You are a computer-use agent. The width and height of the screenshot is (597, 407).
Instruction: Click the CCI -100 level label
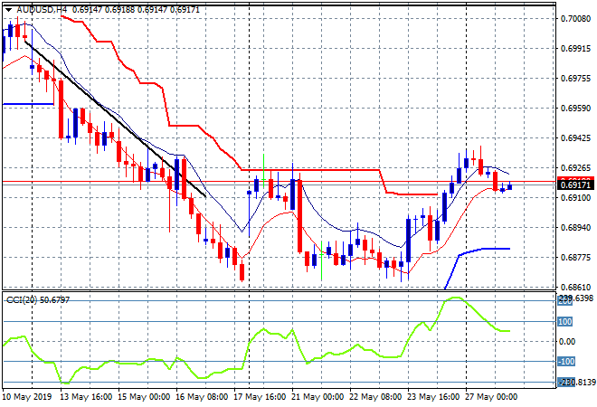566,361
